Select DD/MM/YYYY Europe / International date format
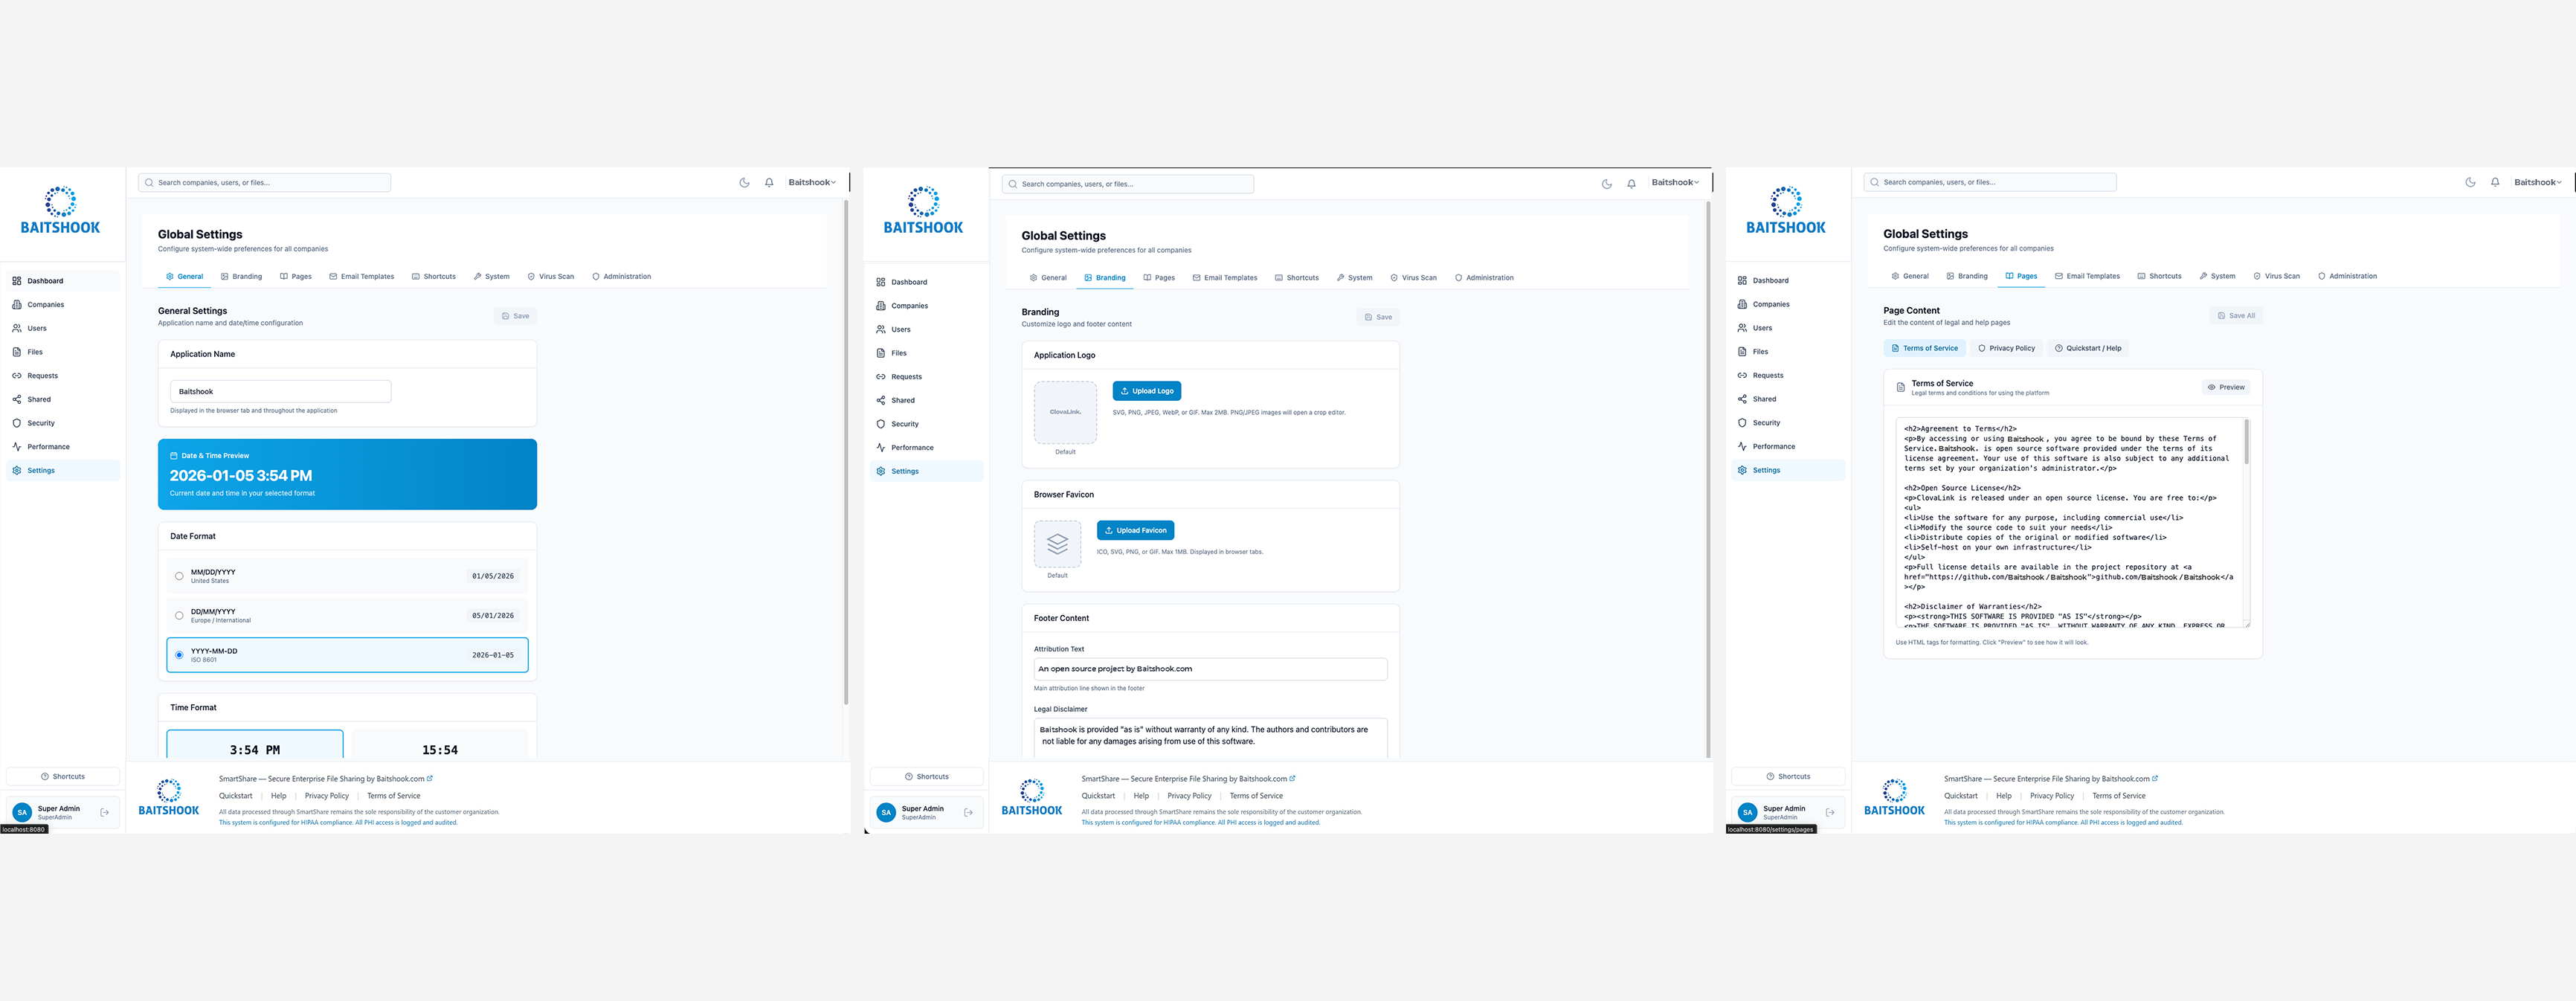2576x1001 pixels. tap(179, 616)
